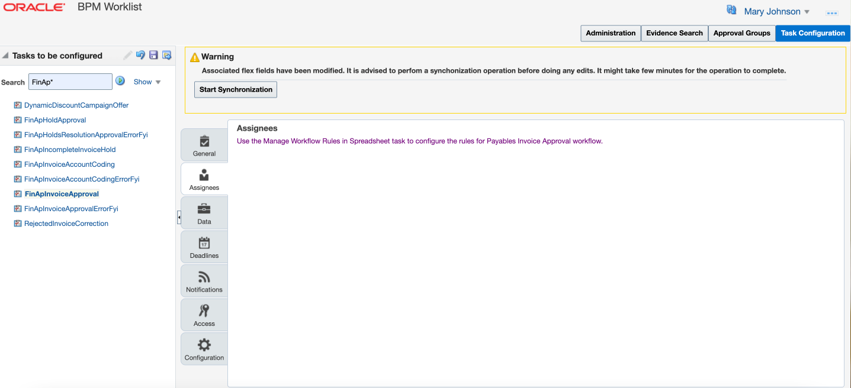Screen dimensions: 851x388
Task: Click the warning triangle icon
Action: click(194, 57)
